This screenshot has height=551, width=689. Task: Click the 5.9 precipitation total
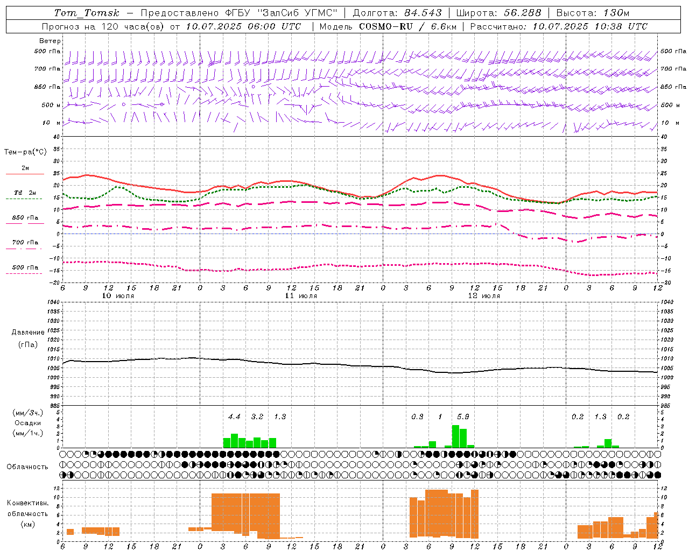pos(463,416)
